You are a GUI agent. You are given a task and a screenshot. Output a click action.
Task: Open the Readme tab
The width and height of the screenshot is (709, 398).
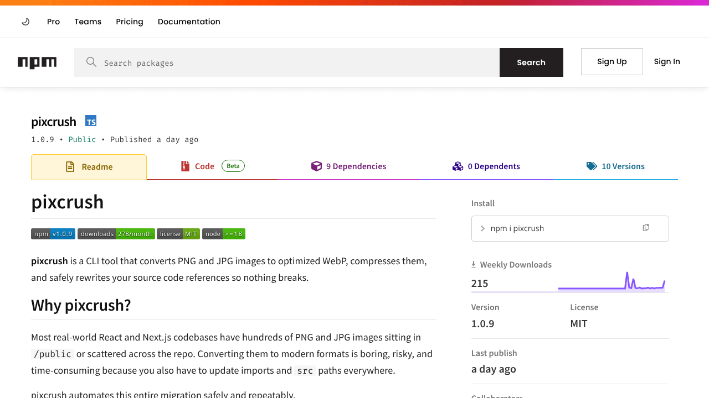tap(89, 167)
